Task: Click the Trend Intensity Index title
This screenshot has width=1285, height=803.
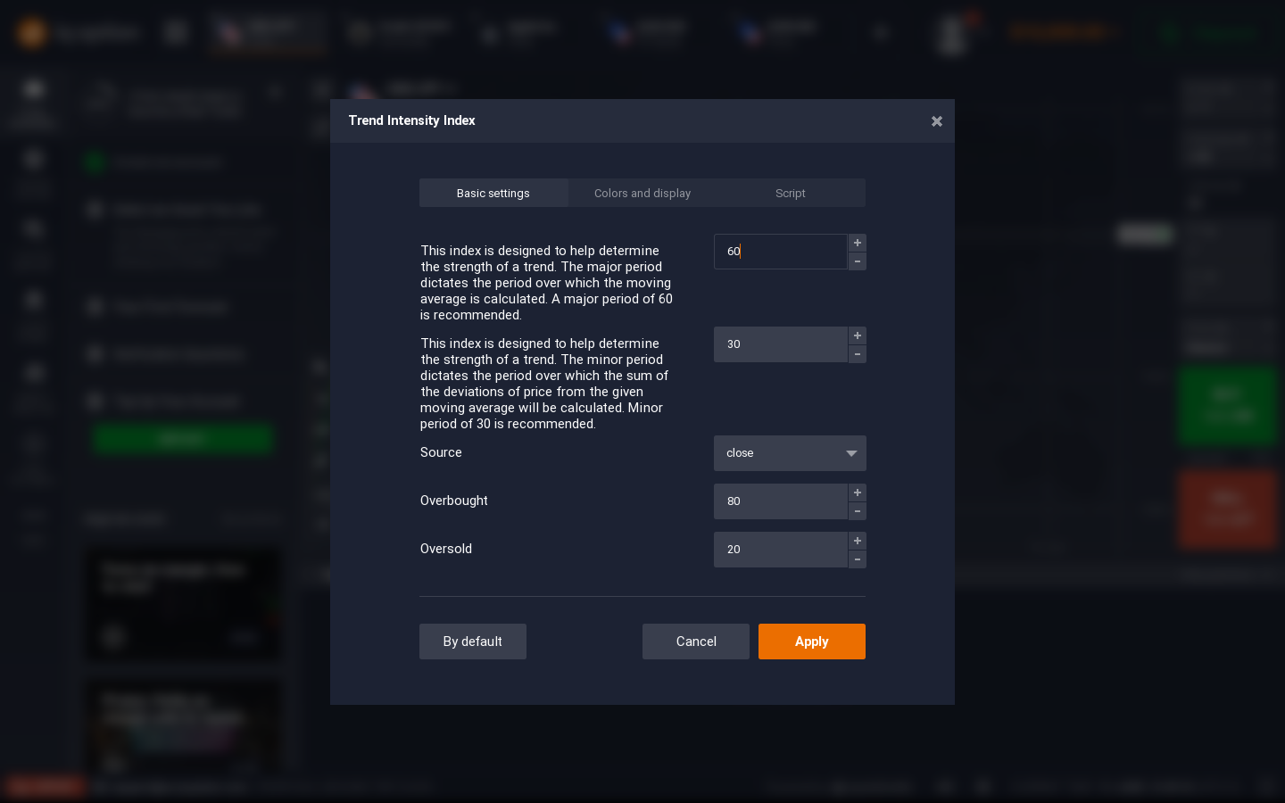Action: (411, 120)
